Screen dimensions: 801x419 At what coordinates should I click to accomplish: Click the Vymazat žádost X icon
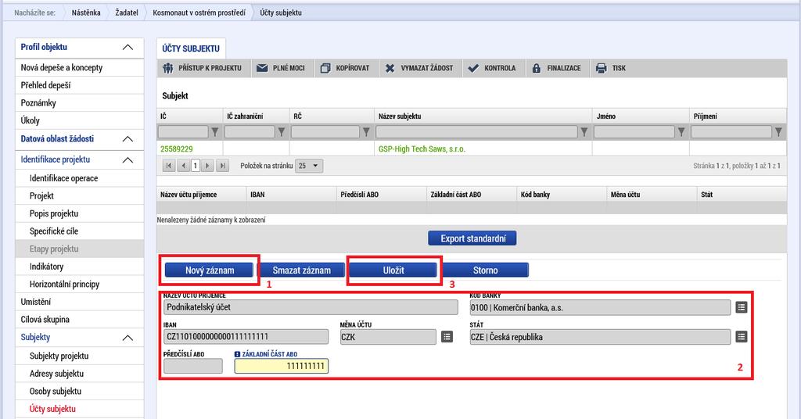390,68
